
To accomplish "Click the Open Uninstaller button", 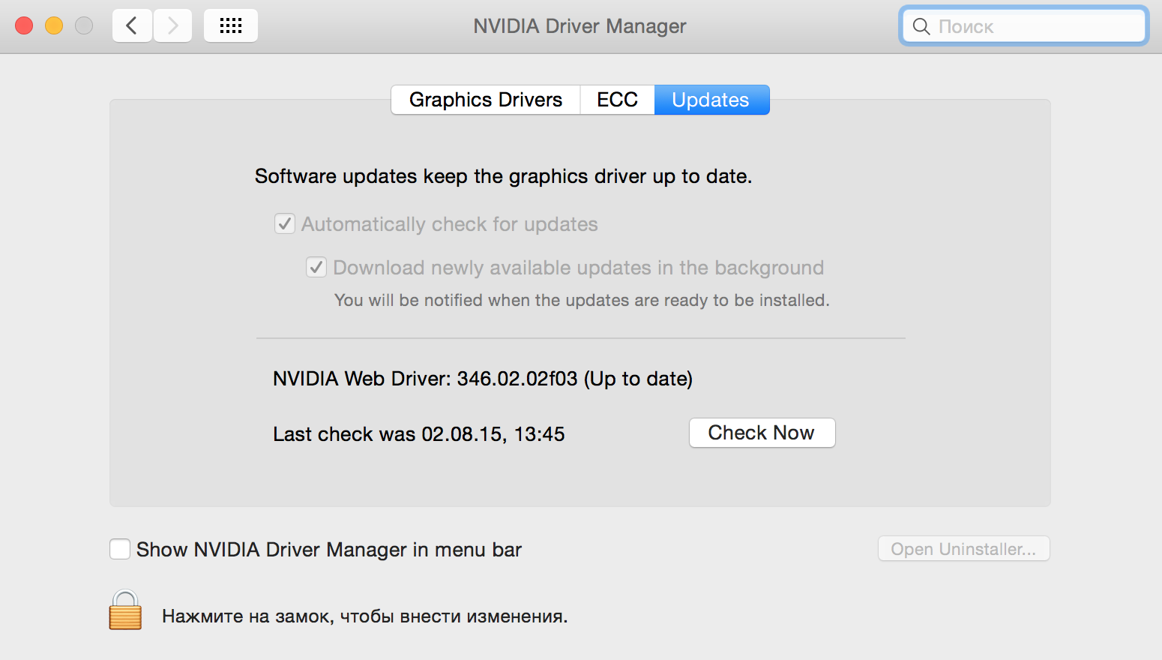I will point(963,549).
